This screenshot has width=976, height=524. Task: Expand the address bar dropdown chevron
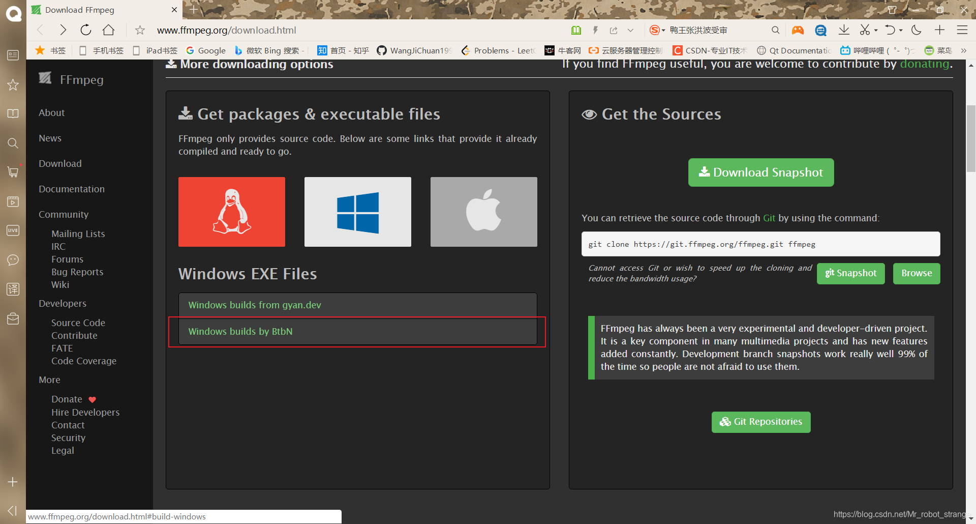[630, 31]
